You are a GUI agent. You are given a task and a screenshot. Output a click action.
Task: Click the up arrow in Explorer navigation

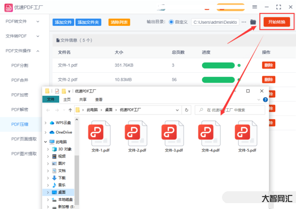pyautogui.click(x=70, y=110)
